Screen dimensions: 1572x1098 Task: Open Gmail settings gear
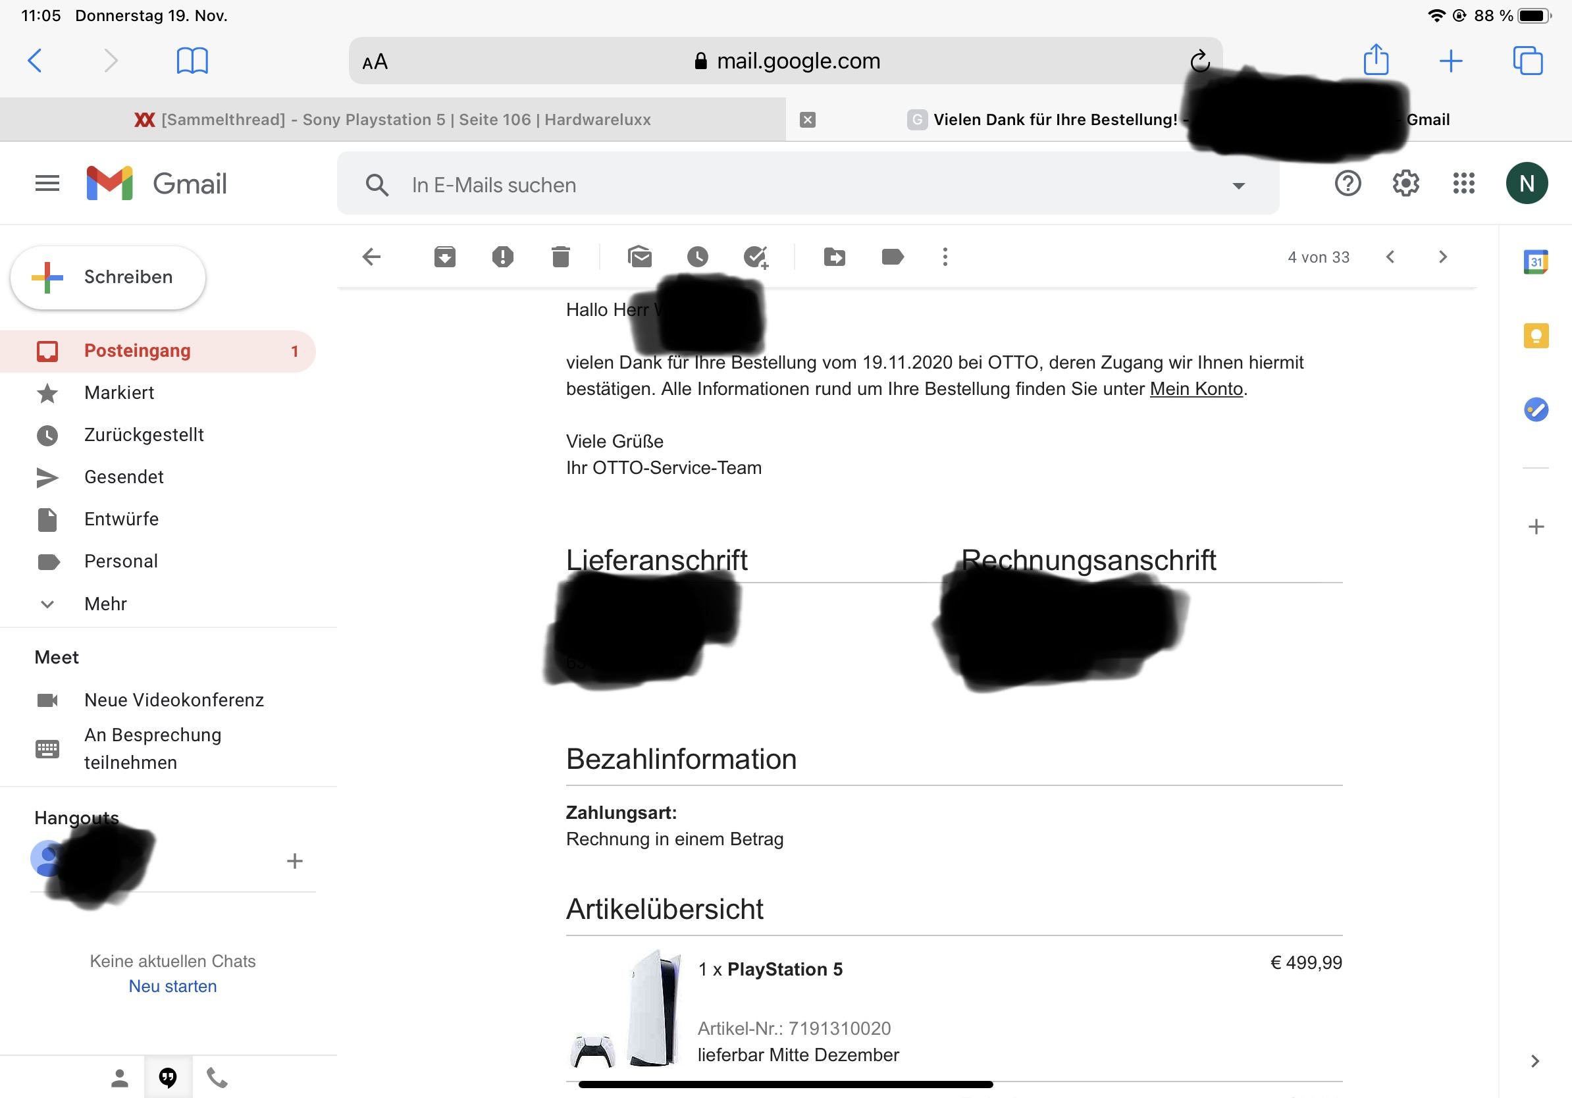click(x=1405, y=184)
